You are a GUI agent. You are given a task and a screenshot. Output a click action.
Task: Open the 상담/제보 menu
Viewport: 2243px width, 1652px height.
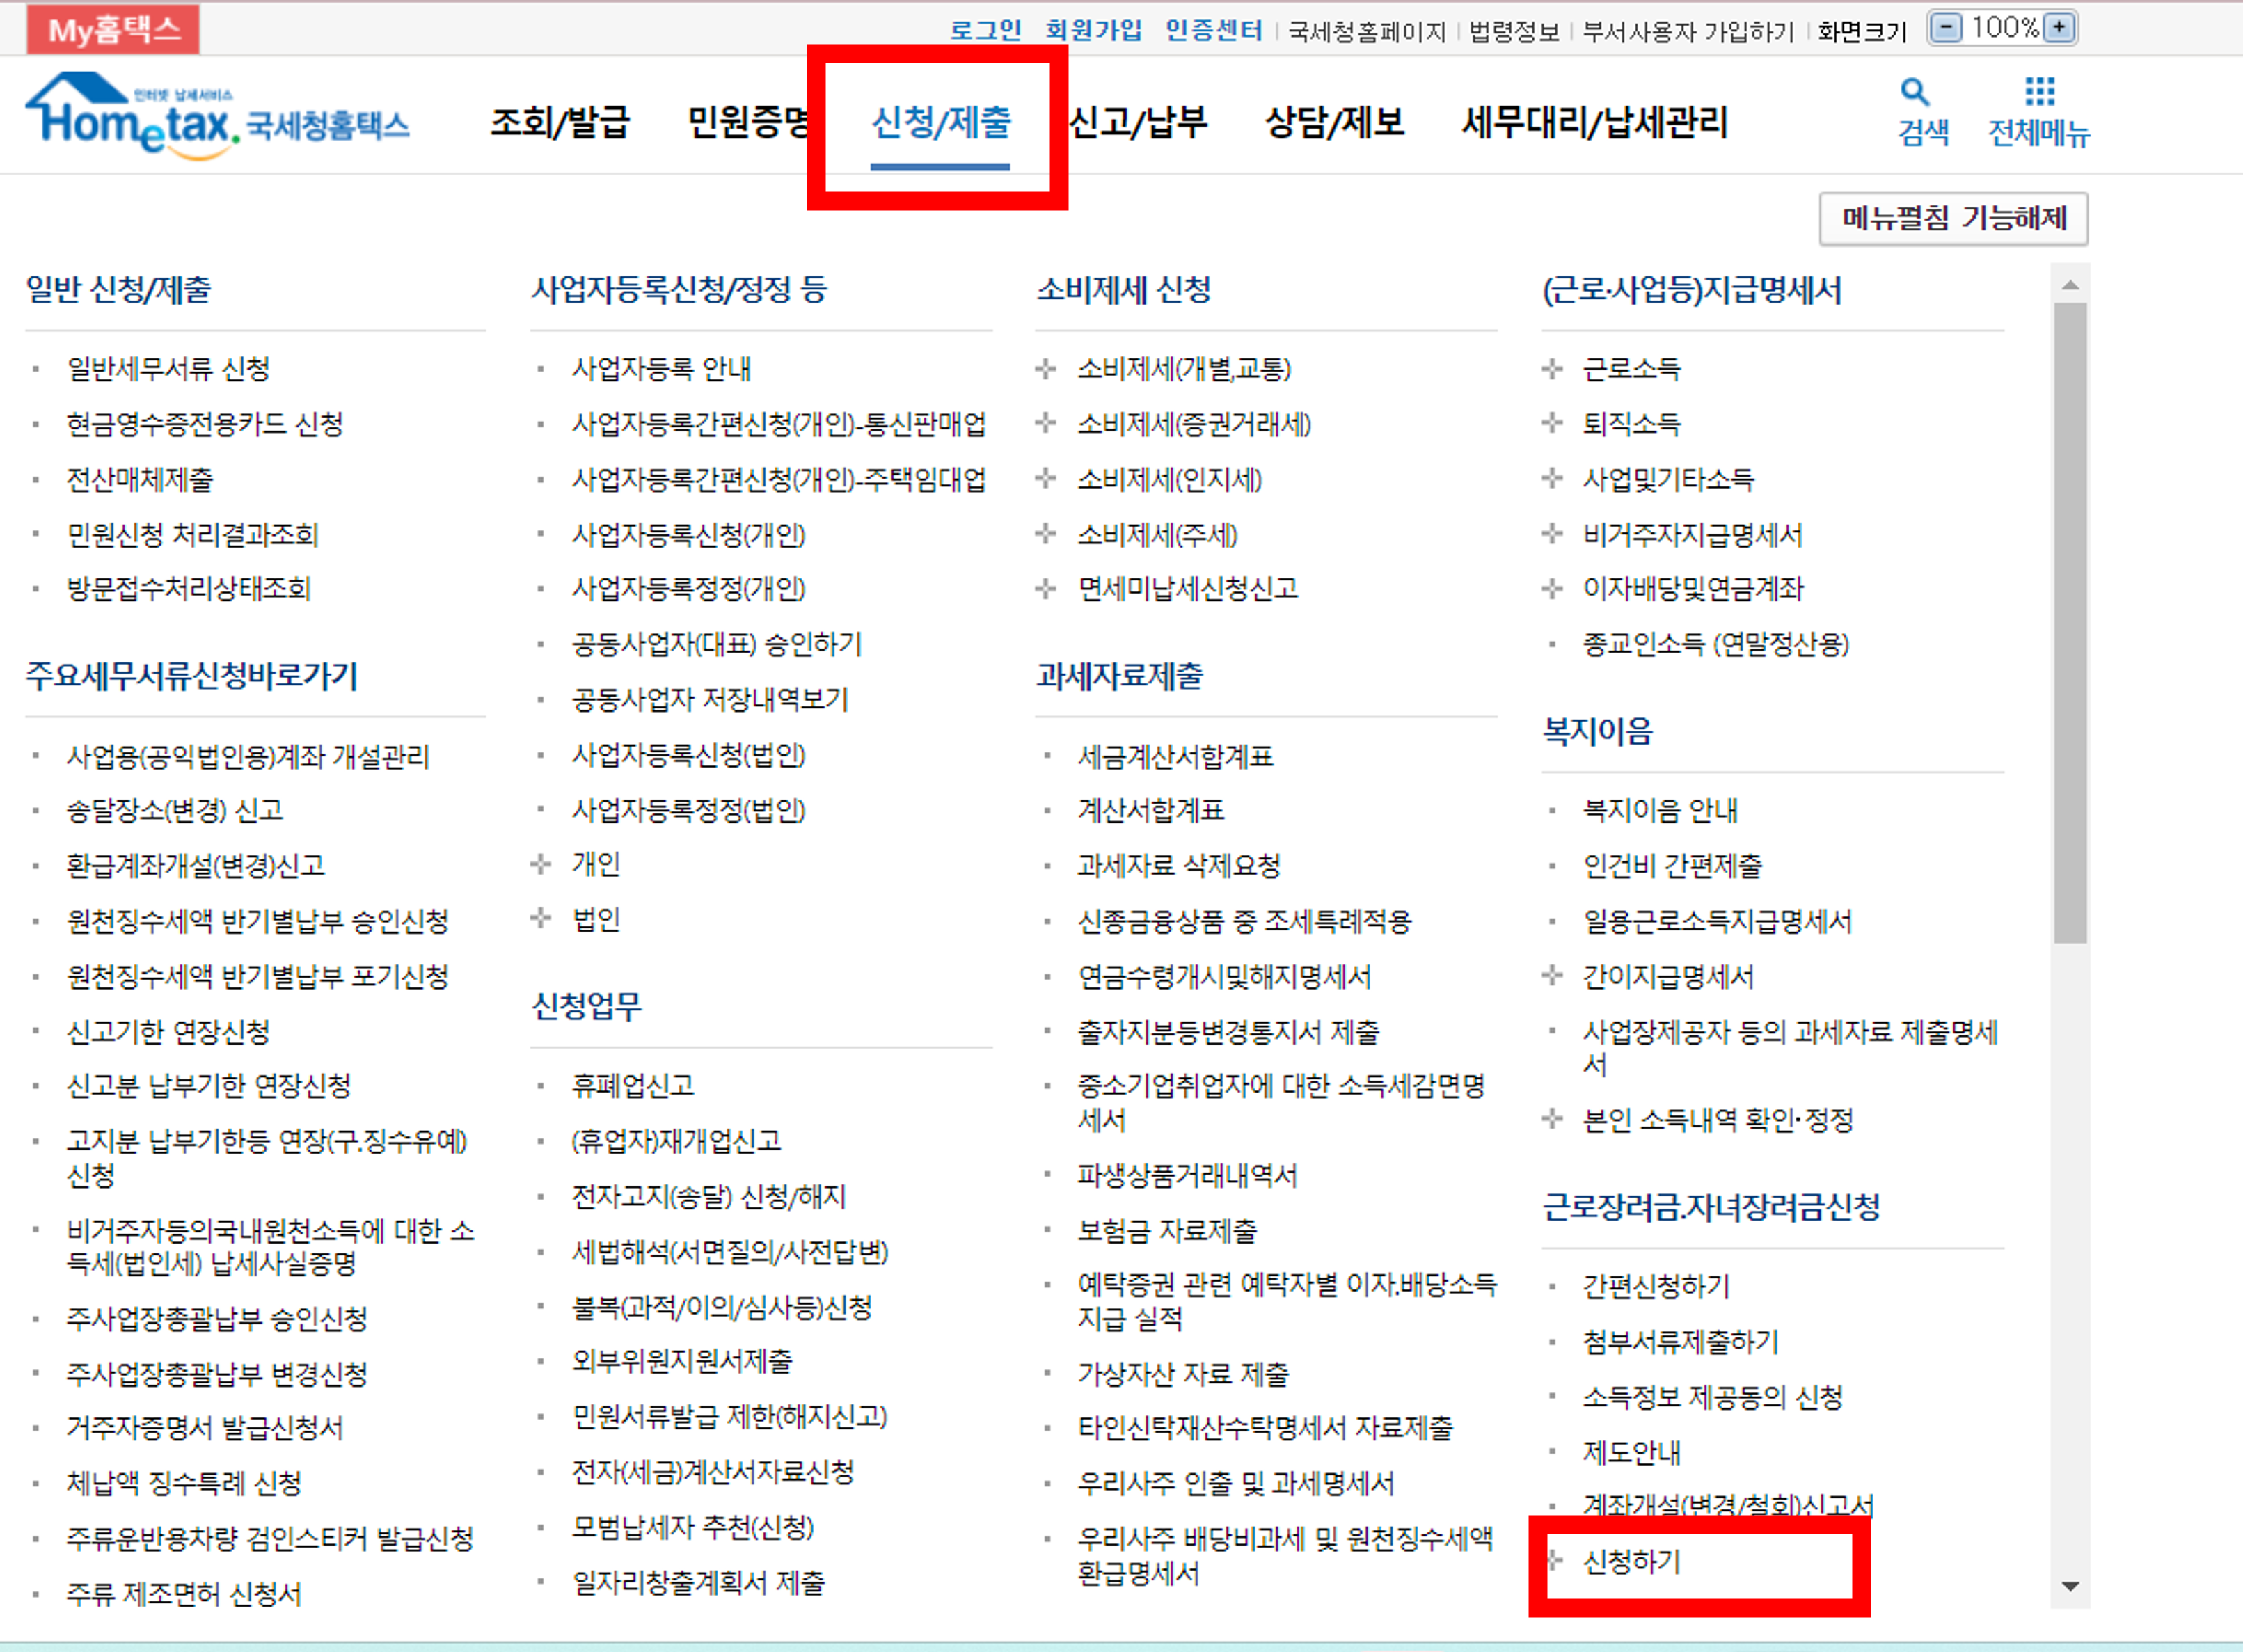click(x=1335, y=123)
